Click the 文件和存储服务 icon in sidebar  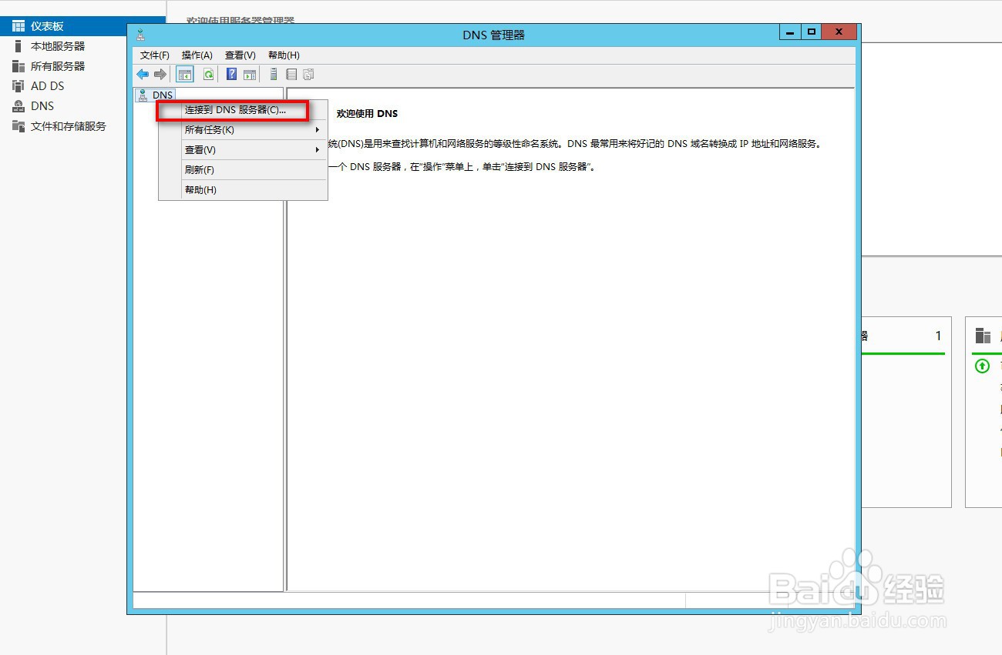point(18,126)
